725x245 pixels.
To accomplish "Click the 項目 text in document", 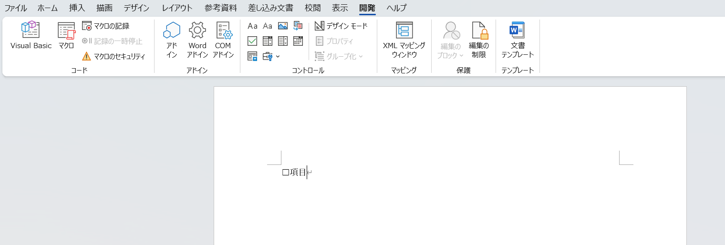I will point(298,173).
